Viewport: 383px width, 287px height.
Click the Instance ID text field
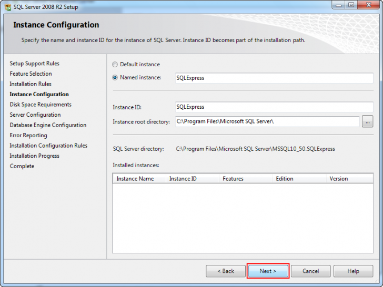(x=274, y=107)
